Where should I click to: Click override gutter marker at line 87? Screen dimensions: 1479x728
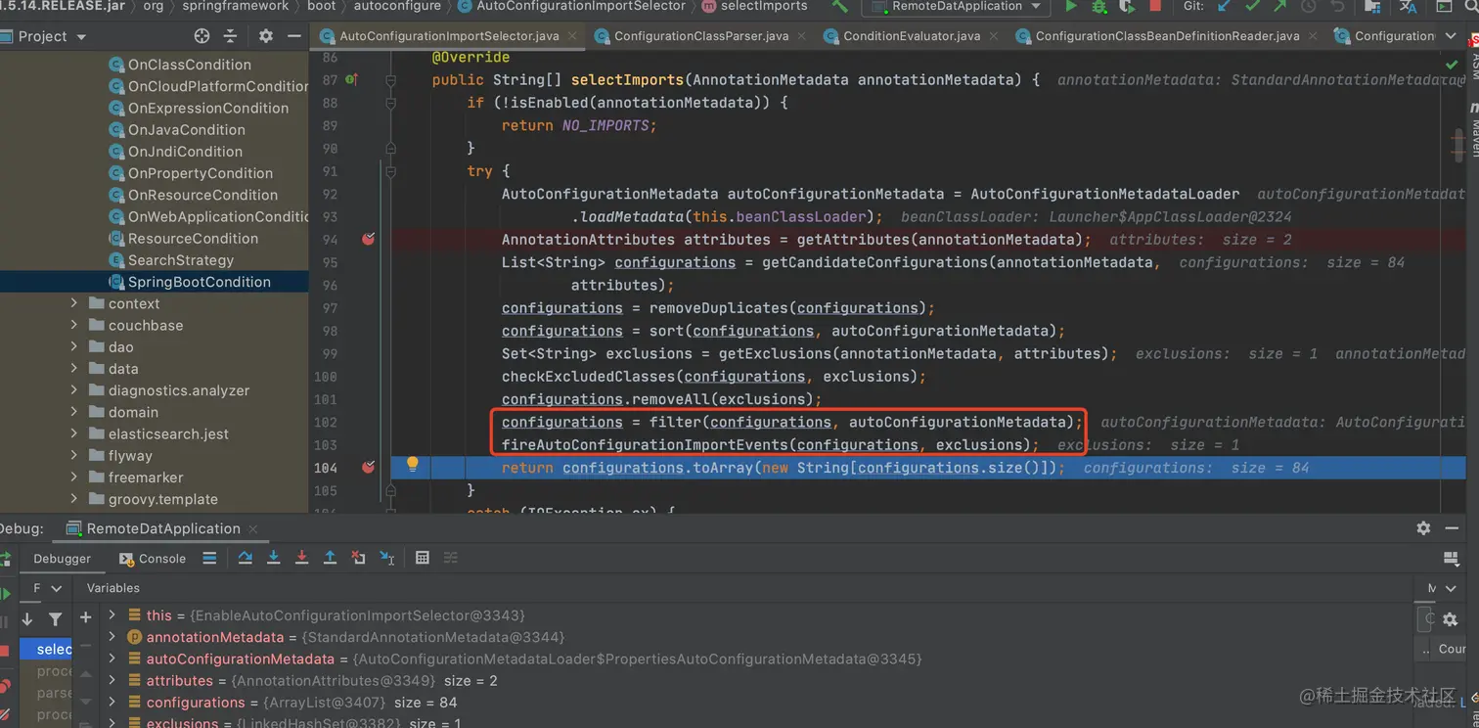point(351,79)
